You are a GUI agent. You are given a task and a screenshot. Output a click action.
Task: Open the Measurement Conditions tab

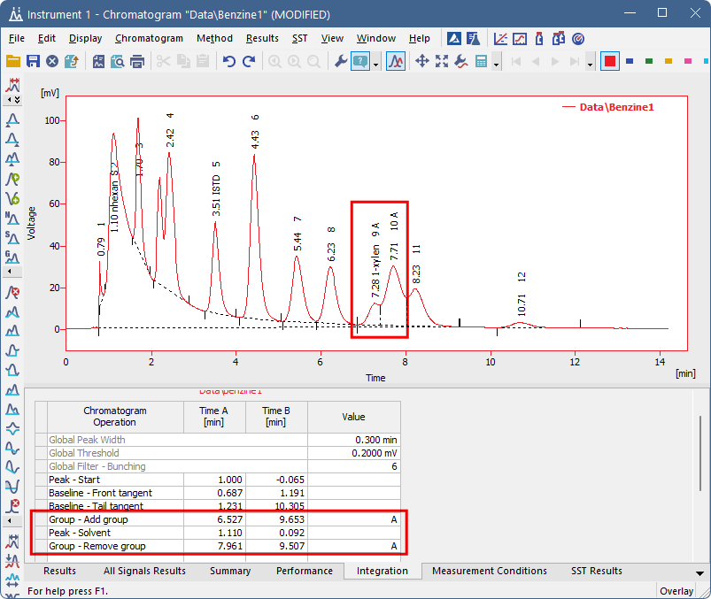[490, 571]
